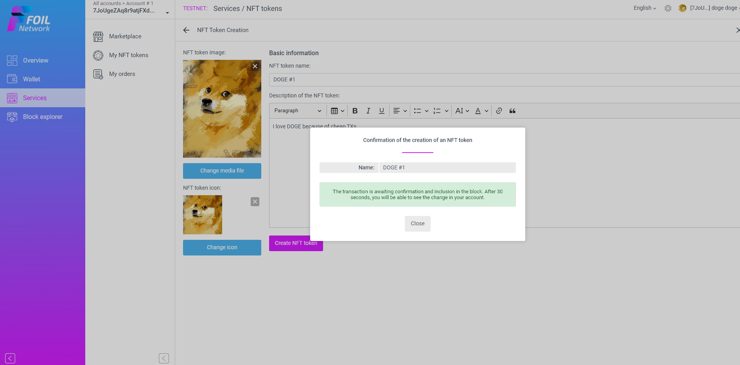Image resolution: width=740 pixels, height=365 pixels.
Task: Click the large NFT token image preview
Action: (x=222, y=109)
